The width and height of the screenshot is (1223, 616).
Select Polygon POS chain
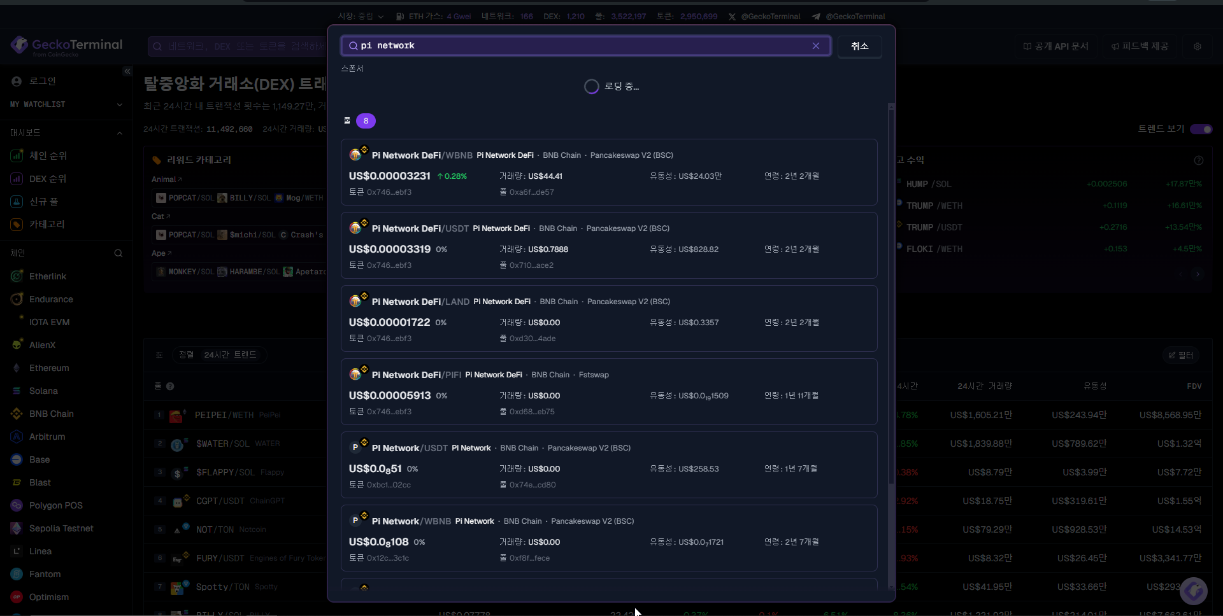click(x=47, y=505)
